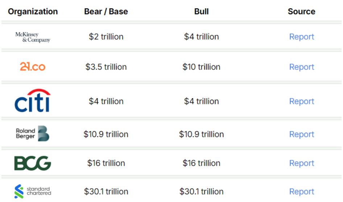Screen dimensions: 343x202
Task: Open Roland Berger's Report link
Action: [301, 134]
